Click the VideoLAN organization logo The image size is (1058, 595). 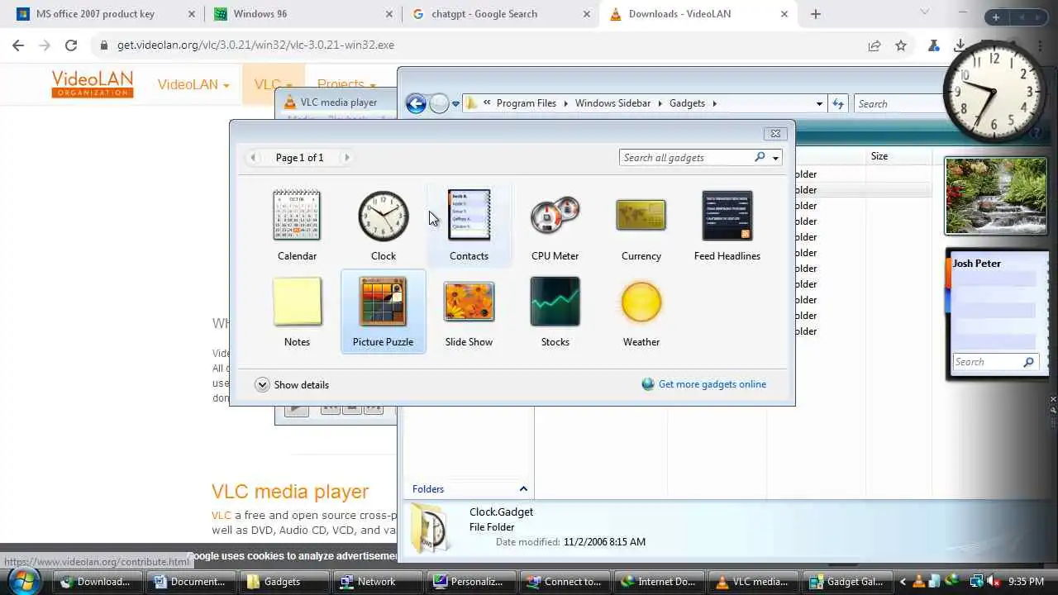pyautogui.click(x=92, y=83)
